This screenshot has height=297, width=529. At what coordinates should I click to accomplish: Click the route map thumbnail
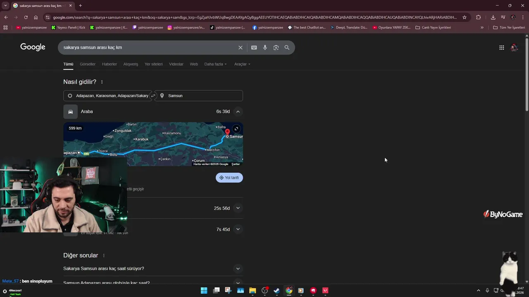click(x=153, y=144)
